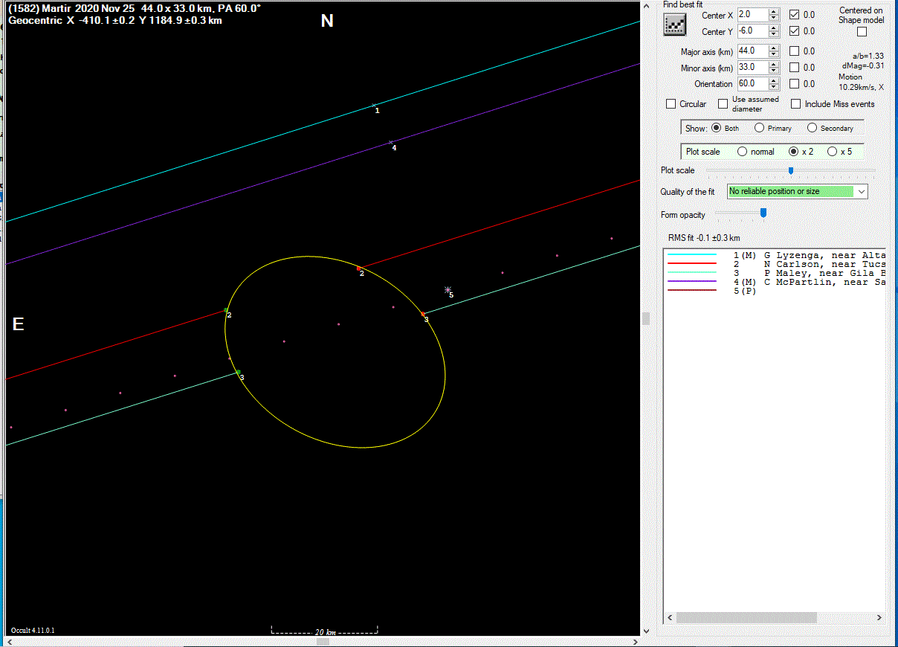Uncheck the checkbox beside Center Y
Image resolution: width=898 pixels, height=647 pixels.
pos(794,31)
